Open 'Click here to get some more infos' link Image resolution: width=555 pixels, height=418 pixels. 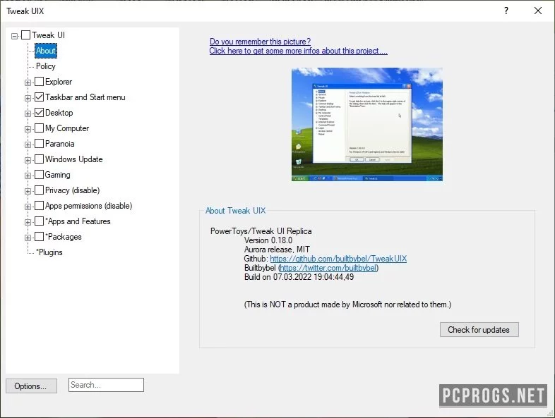coord(299,51)
